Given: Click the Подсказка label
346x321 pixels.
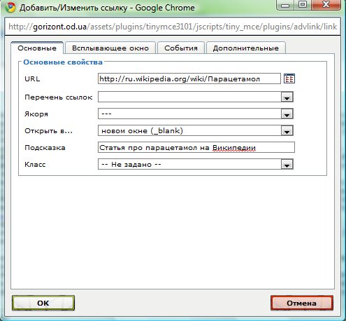Looking at the screenshot, I should tap(45, 148).
